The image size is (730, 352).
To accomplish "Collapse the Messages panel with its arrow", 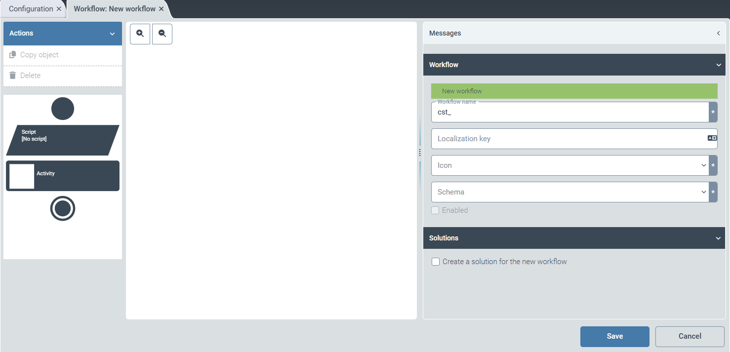I will (x=718, y=33).
